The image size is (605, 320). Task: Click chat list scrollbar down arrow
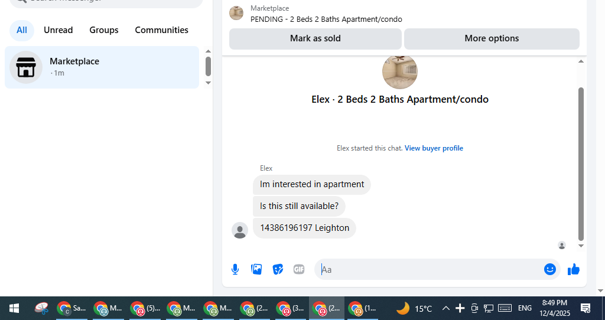coord(208,83)
